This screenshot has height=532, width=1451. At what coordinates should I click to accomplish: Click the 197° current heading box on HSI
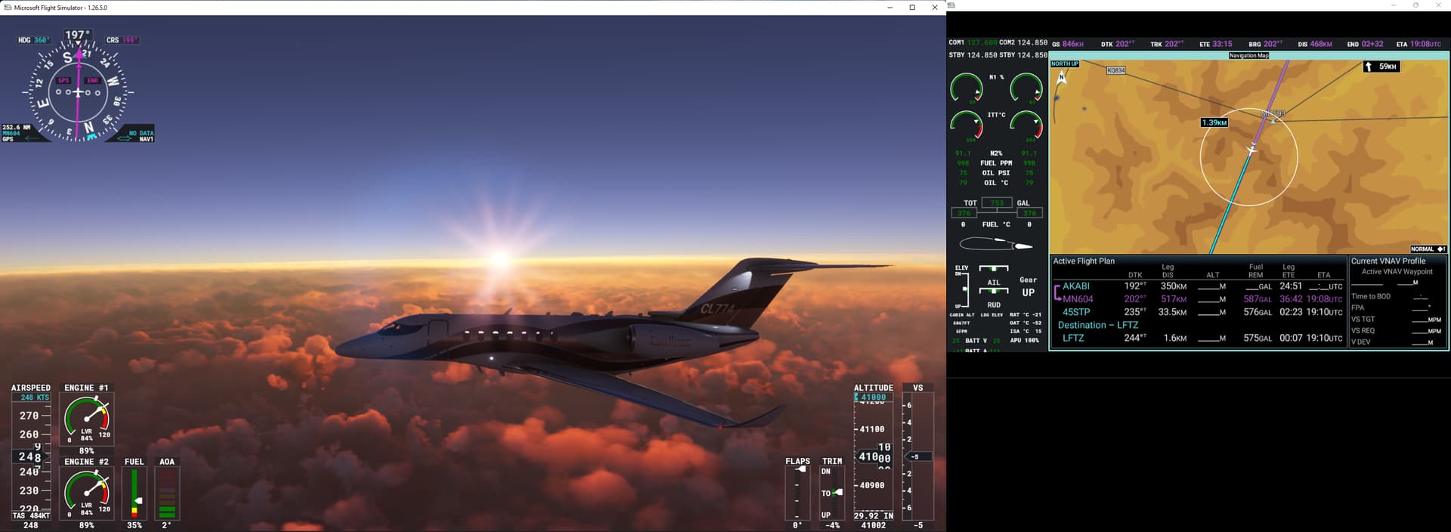pos(77,35)
